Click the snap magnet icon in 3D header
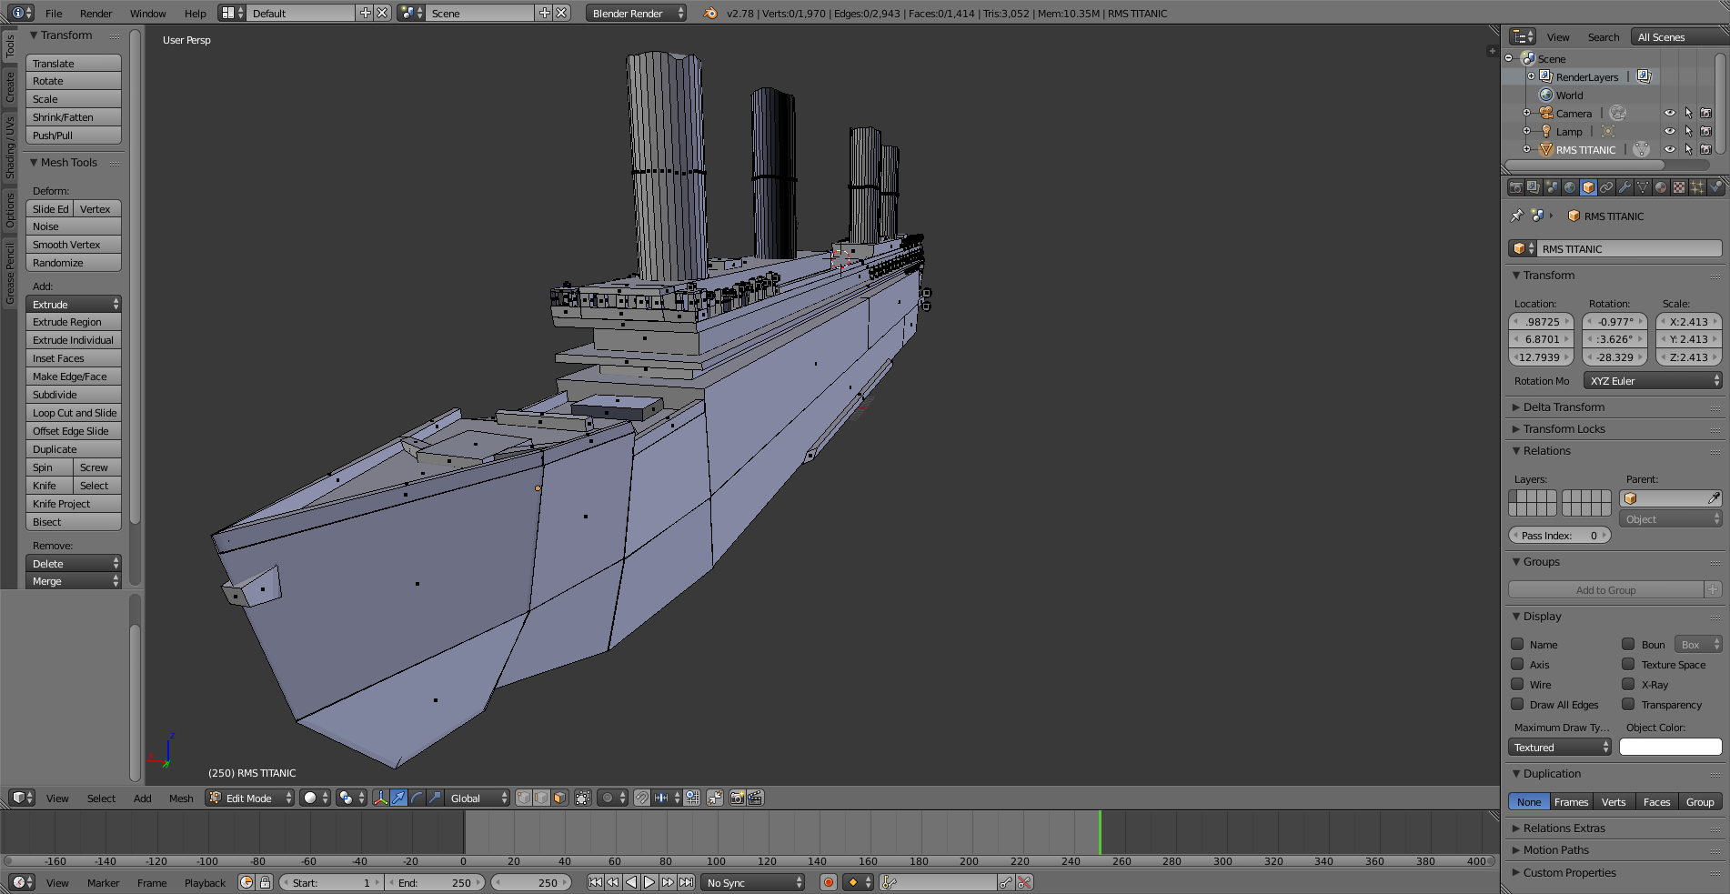 pos(641,798)
